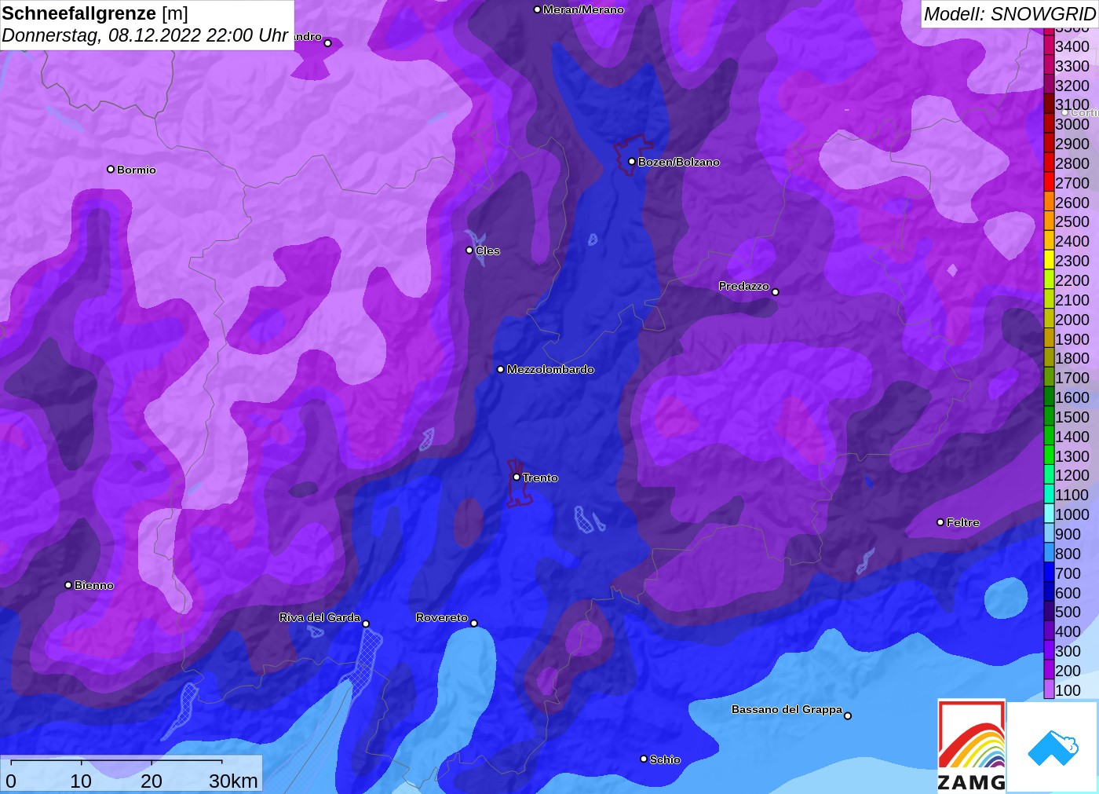Click the 1500 green legend swatch
Image resolution: width=1099 pixels, height=794 pixels.
(1049, 417)
